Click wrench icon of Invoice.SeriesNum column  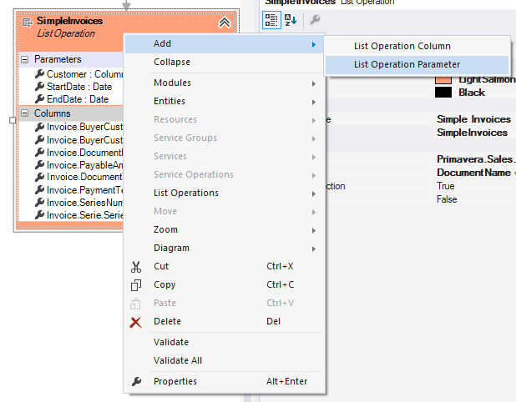click(x=39, y=203)
